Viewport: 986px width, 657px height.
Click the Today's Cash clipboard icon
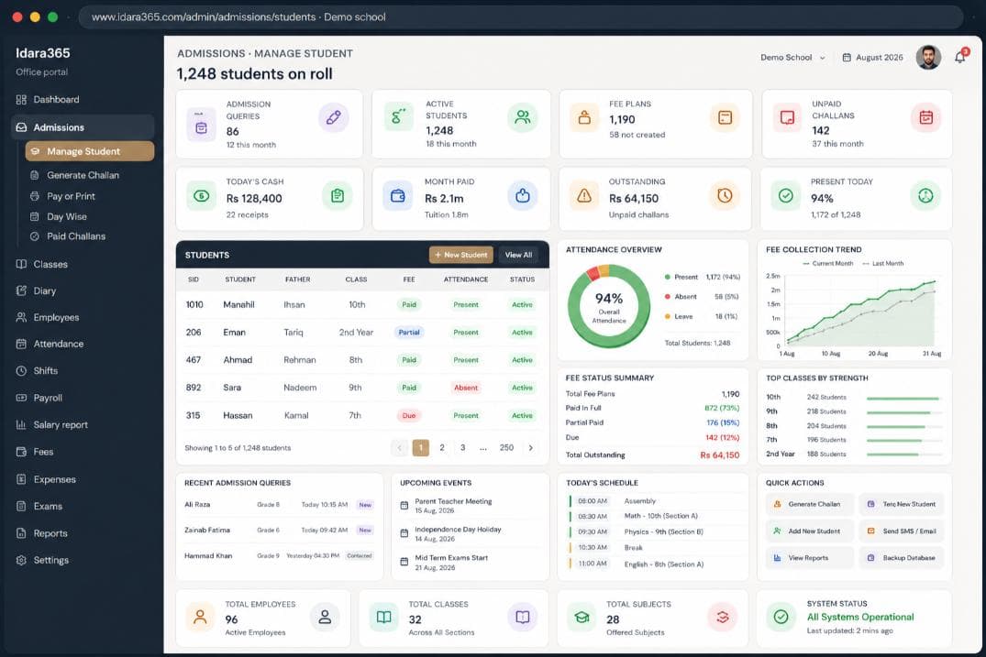click(x=337, y=196)
